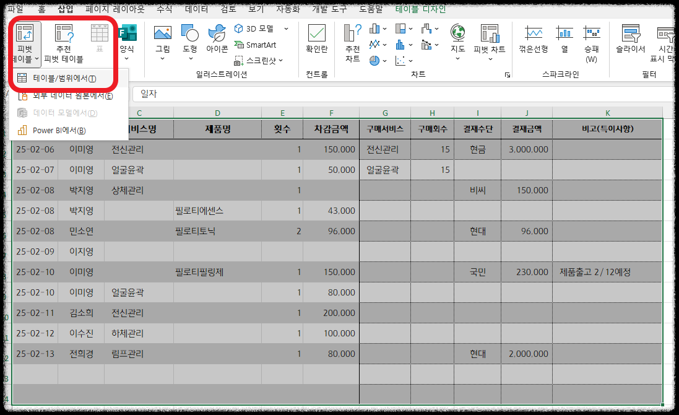Switch to the 수식 tab
The height and width of the screenshot is (415, 679).
164,9
